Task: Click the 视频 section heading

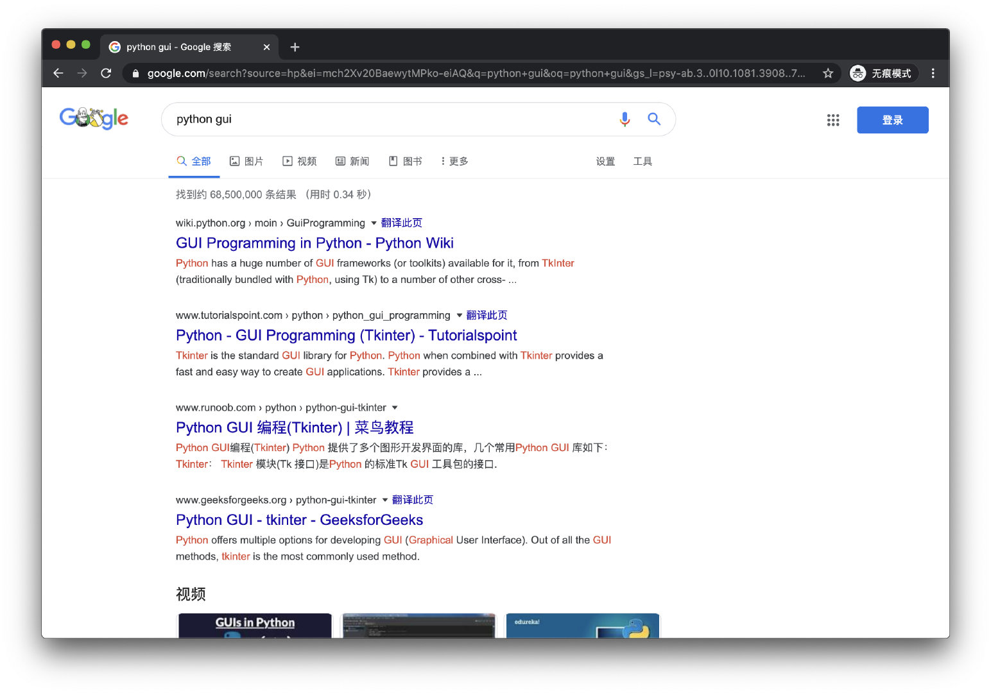Action: pyautogui.click(x=191, y=594)
